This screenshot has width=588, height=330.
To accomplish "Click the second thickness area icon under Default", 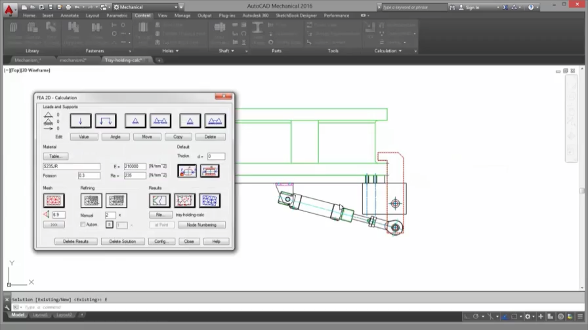I will pos(209,171).
